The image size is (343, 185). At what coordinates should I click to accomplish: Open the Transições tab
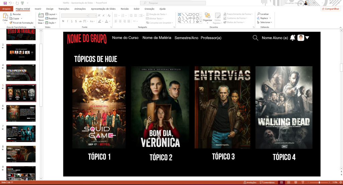point(64,9)
